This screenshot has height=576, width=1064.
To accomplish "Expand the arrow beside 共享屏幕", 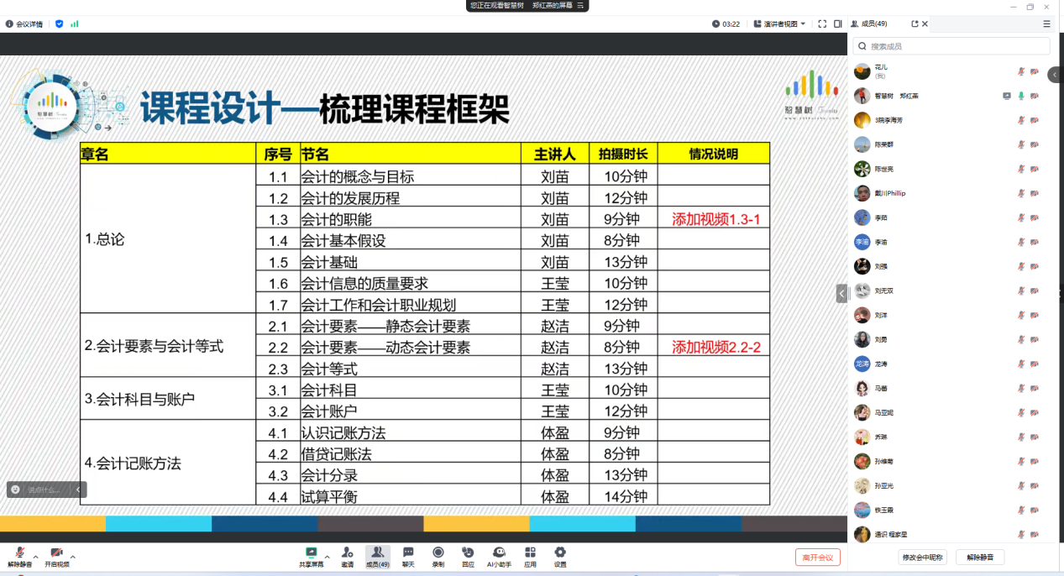I will coord(327,555).
